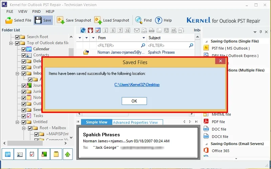Click the green up arrow button
The width and height of the screenshot is (271, 169).
click(x=67, y=154)
